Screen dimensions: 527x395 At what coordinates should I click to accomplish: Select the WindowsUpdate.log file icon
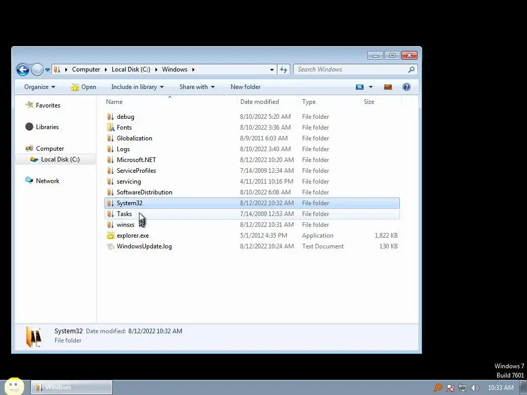(x=111, y=246)
